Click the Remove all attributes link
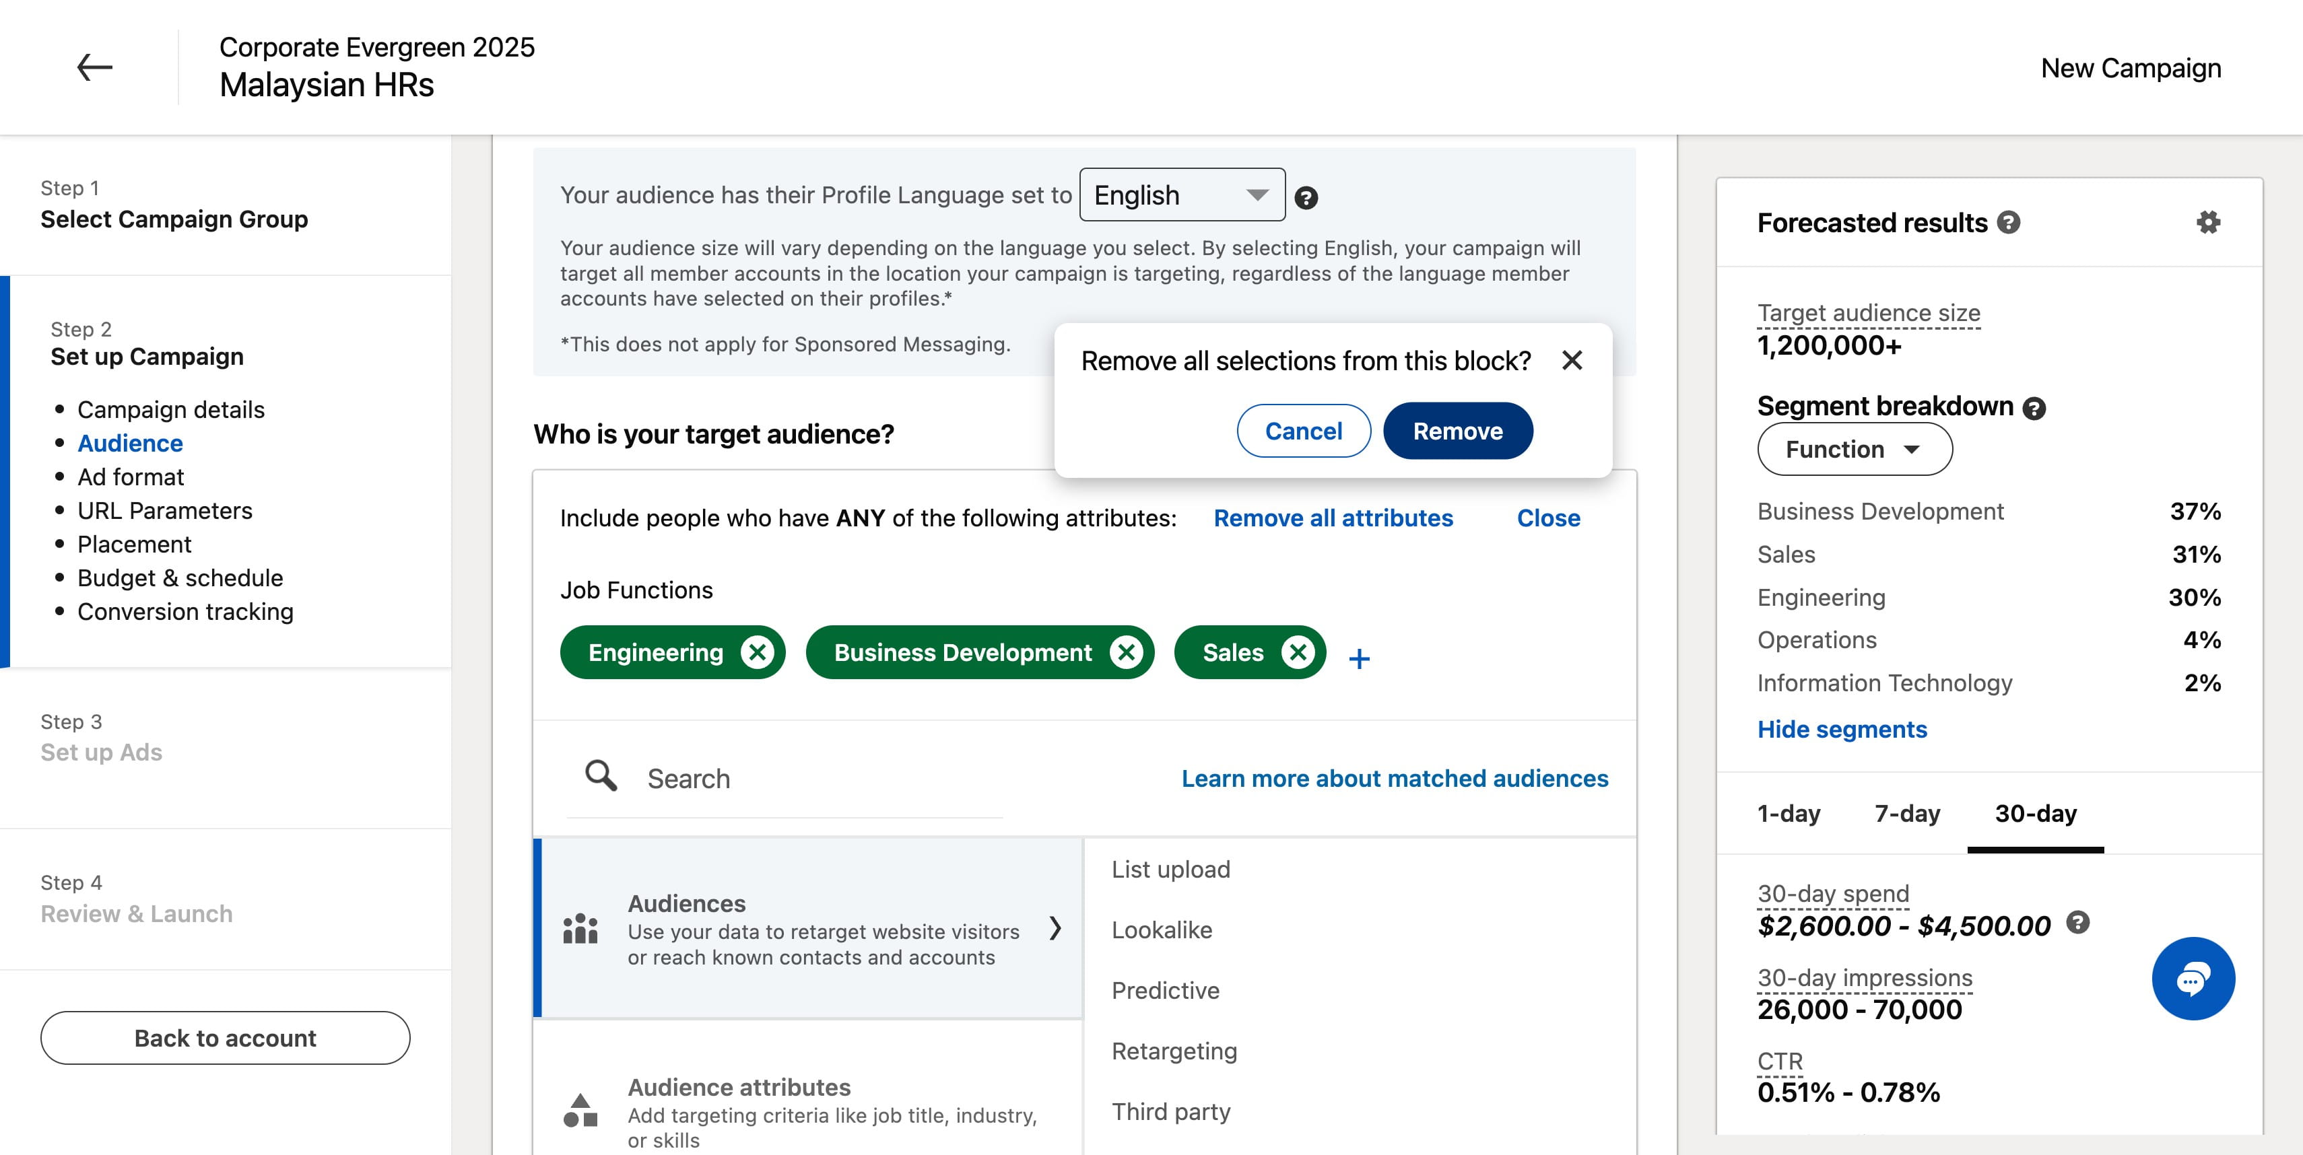 [x=1333, y=518]
